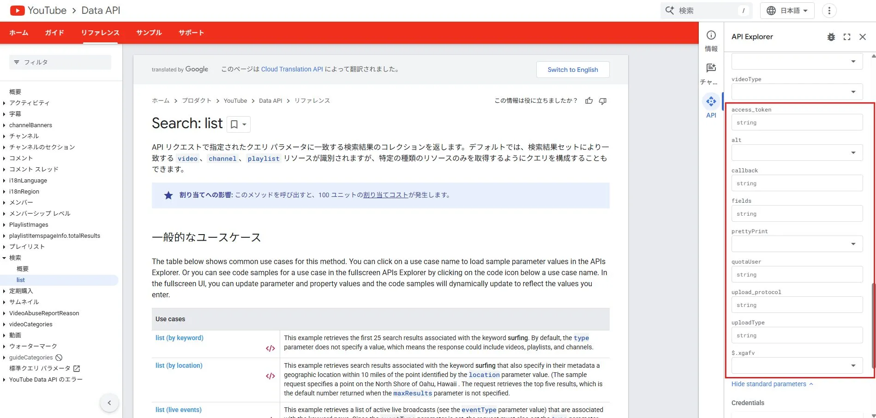The image size is (876, 418).
Task: Open the 割り当てコスト link
Action: 386,195
